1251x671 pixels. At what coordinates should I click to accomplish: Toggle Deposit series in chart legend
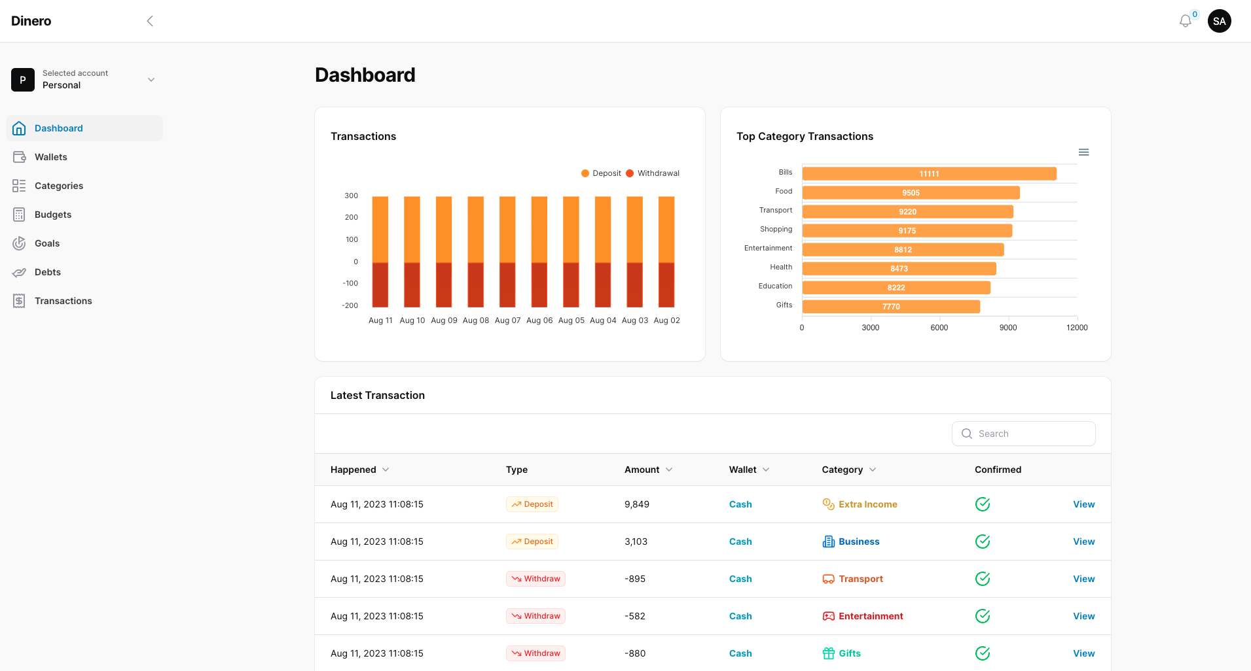(x=601, y=173)
